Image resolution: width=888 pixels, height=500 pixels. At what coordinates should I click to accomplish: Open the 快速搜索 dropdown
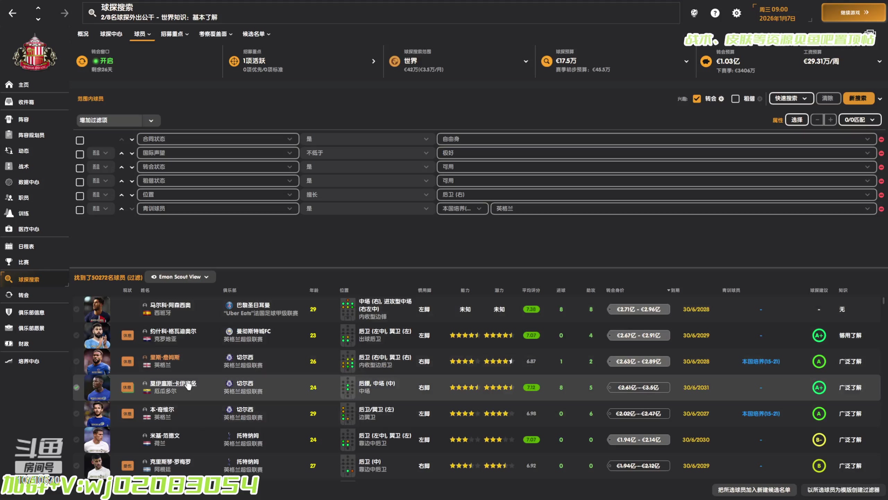[x=791, y=99]
